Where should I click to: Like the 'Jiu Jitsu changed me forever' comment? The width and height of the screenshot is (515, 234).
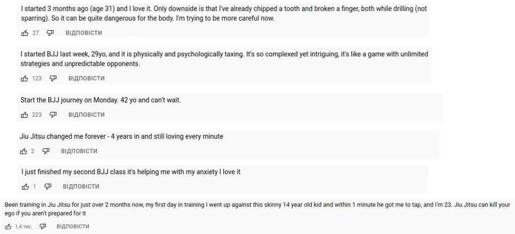point(23,151)
